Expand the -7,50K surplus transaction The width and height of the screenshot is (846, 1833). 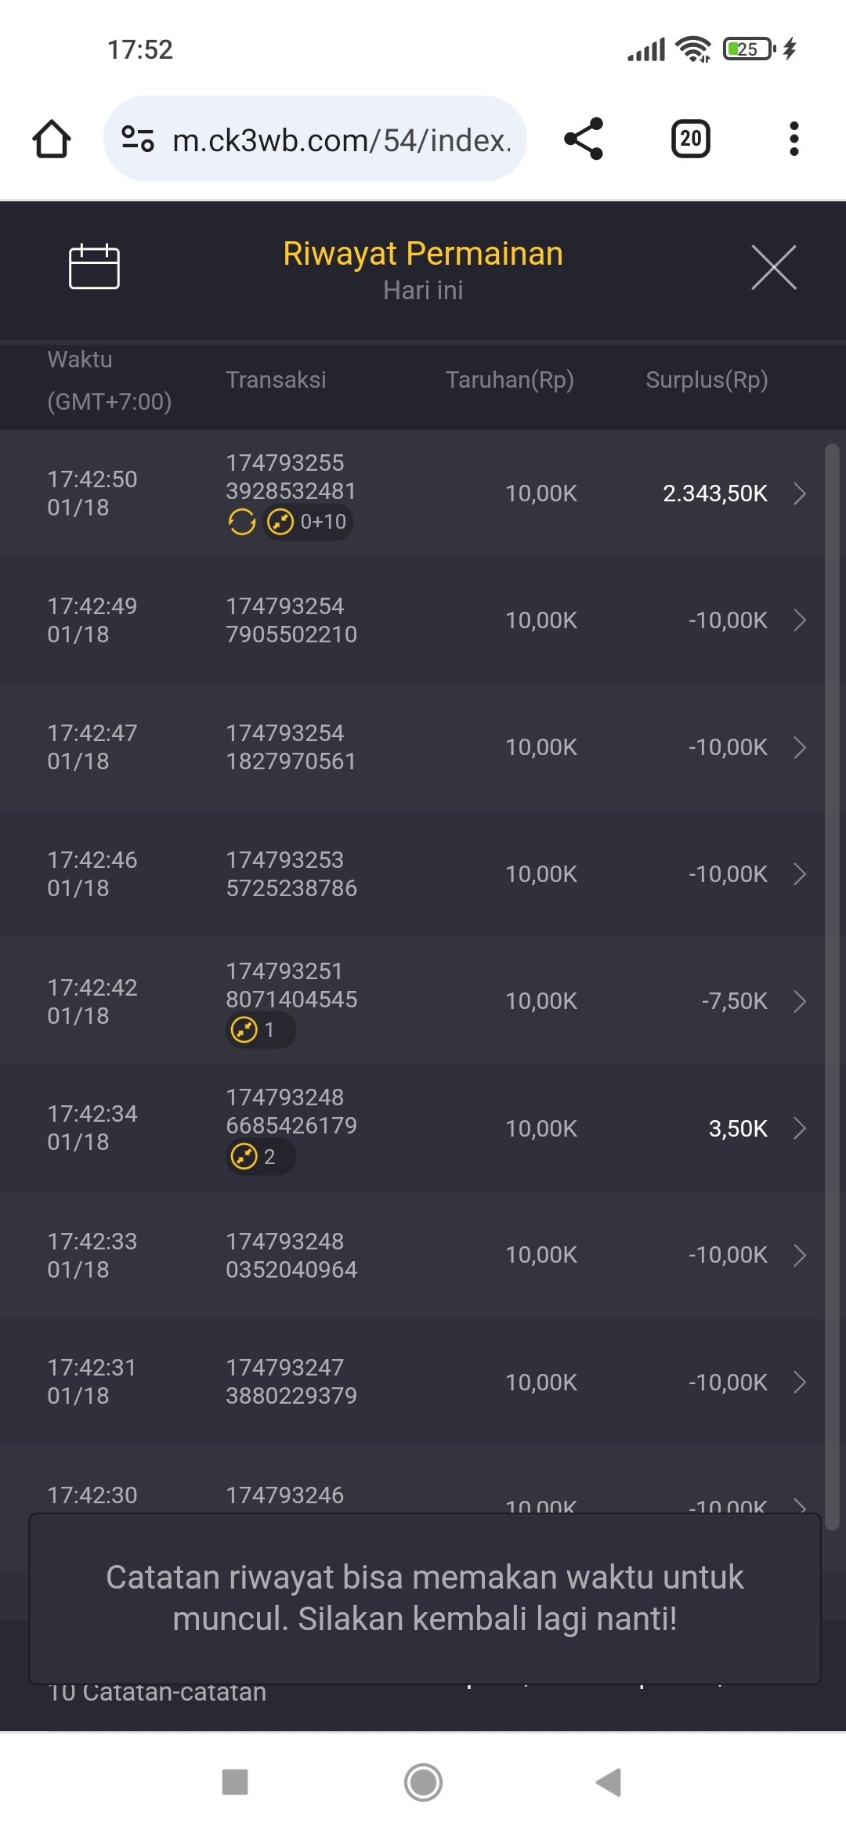point(799,1001)
